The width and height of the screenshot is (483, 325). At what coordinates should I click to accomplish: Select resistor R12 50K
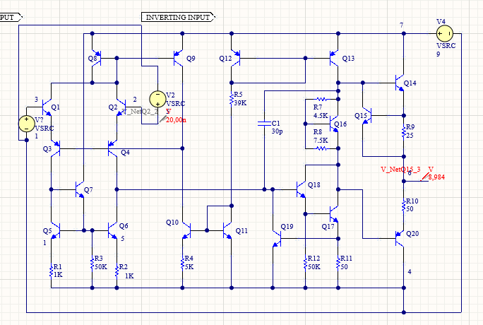coord(305,263)
